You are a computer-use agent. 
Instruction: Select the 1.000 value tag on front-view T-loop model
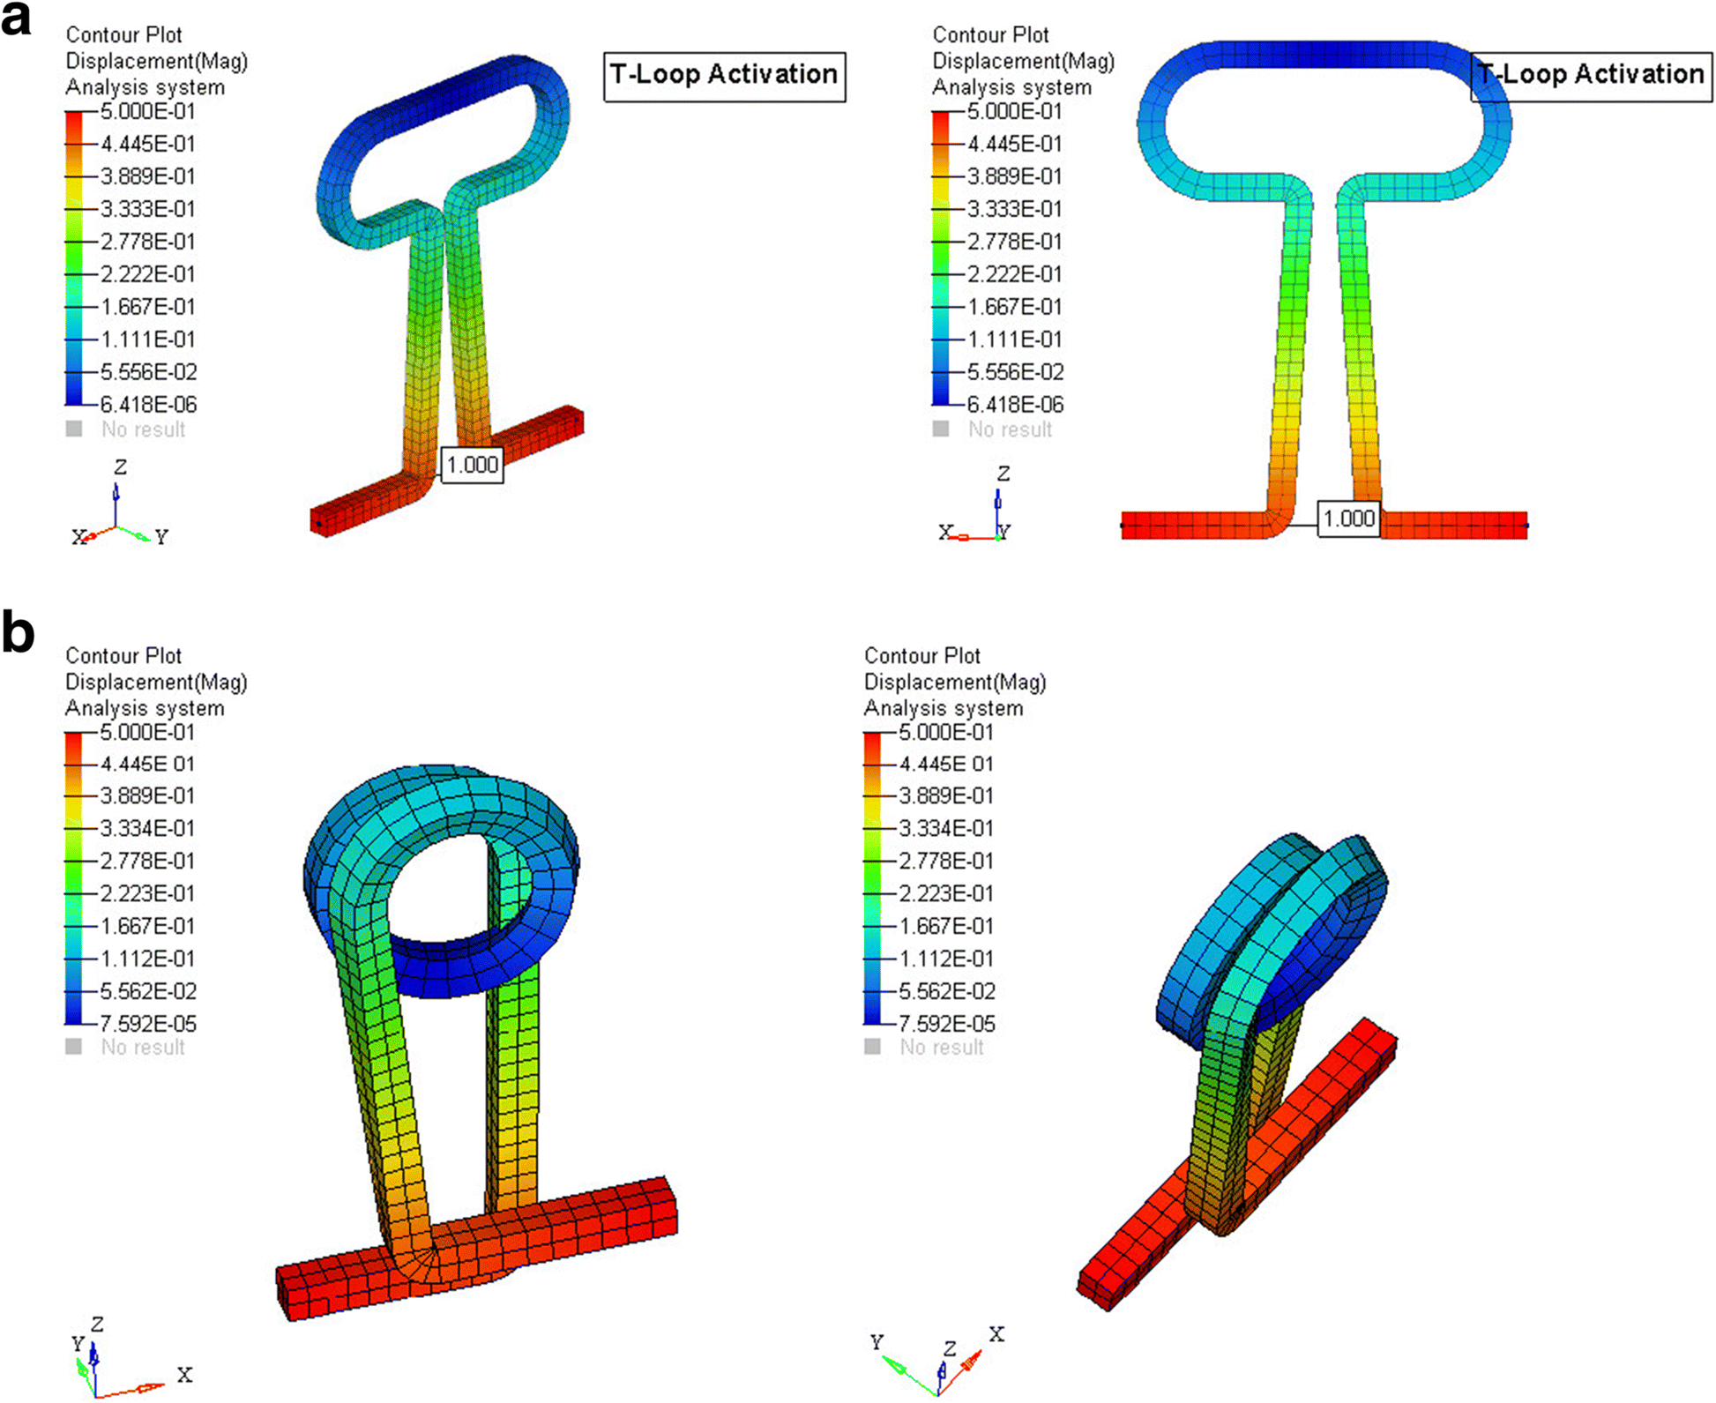pos(1348,519)
